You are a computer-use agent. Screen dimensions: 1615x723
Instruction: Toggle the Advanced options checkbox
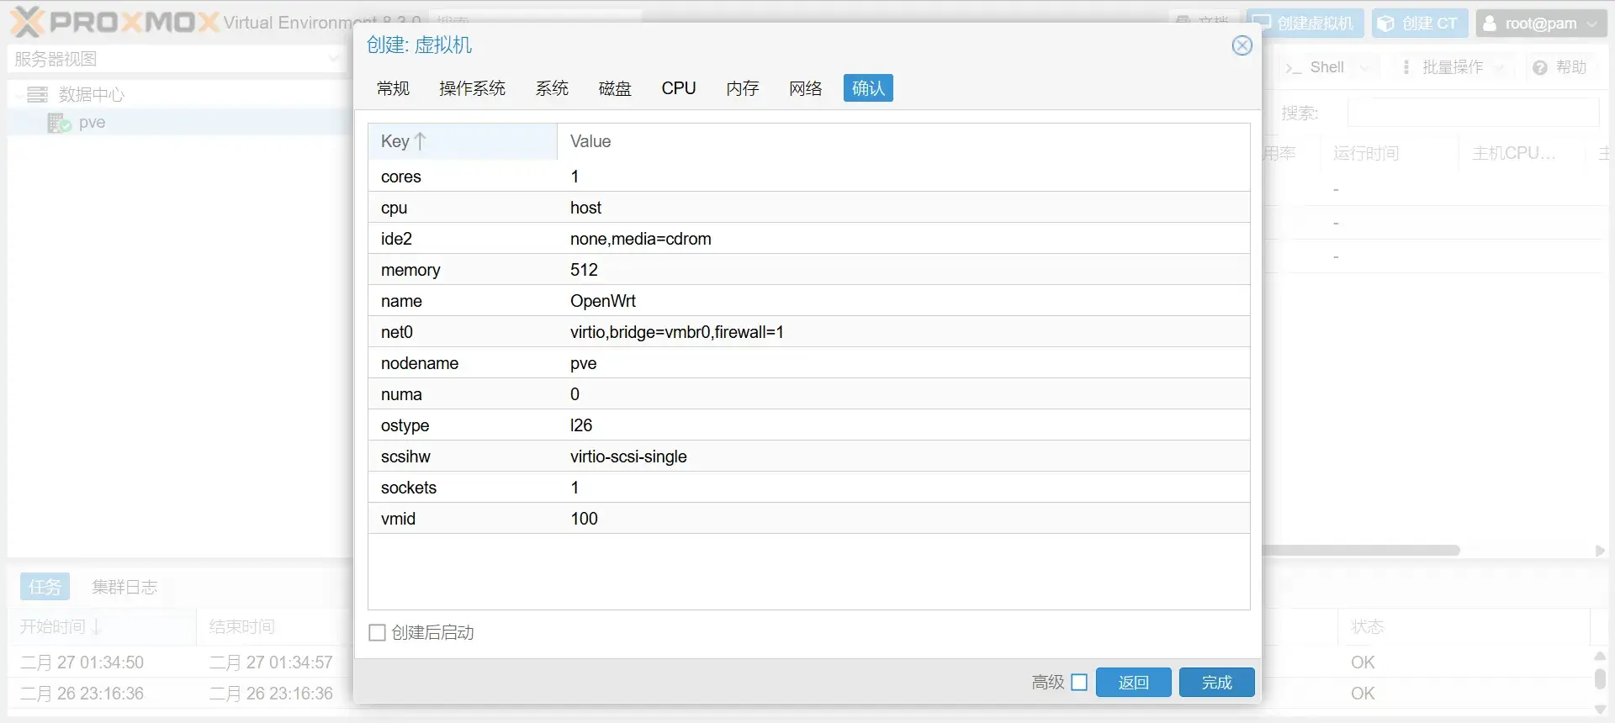coord(1079,682)
